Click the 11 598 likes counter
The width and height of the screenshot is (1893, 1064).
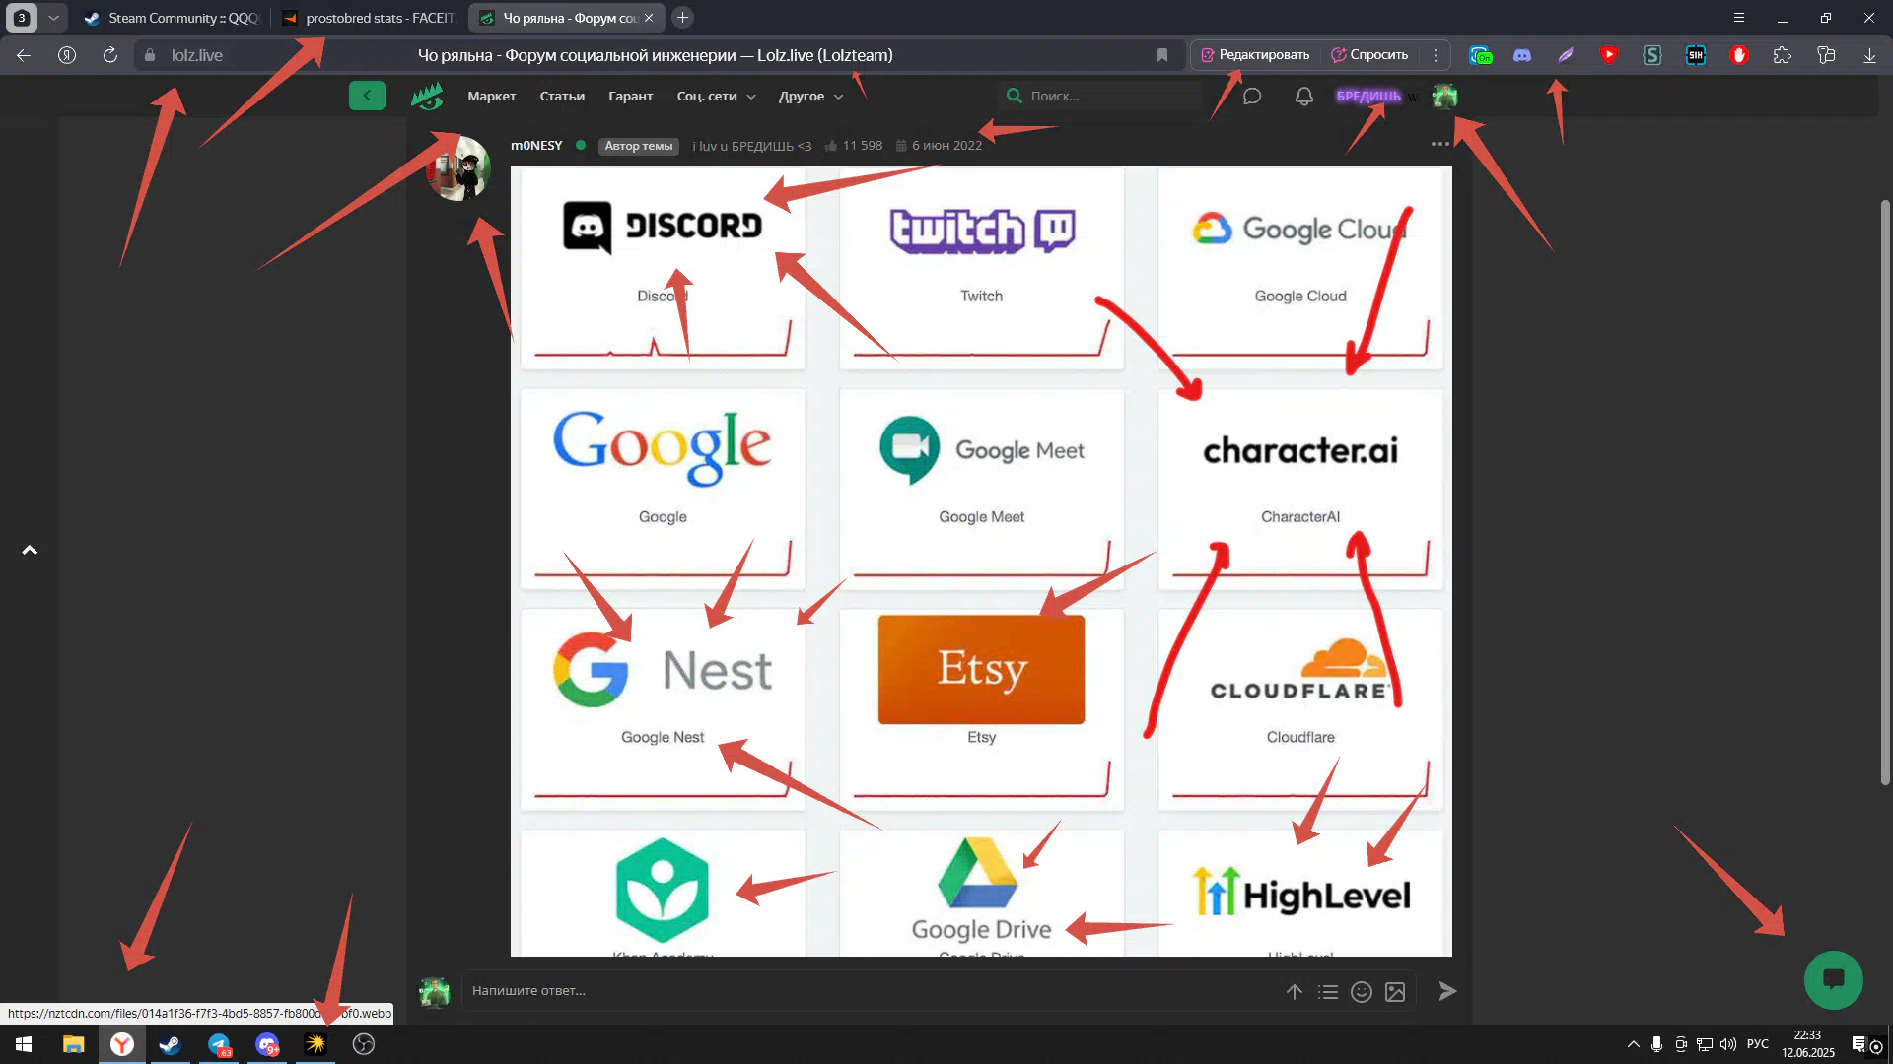pos(854,145)
